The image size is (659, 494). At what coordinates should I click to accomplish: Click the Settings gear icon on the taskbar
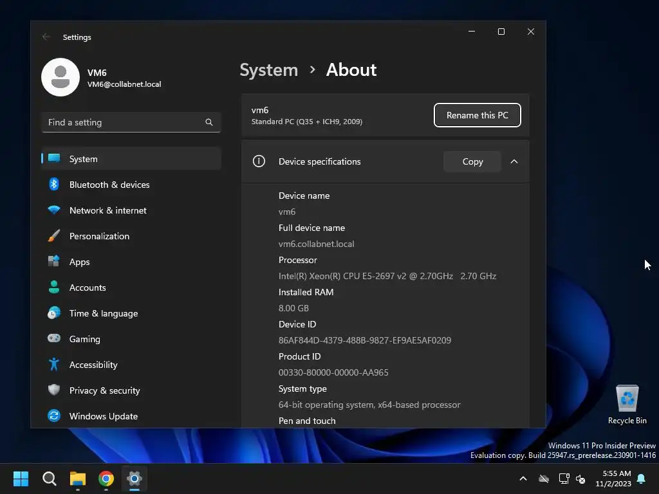135,479
